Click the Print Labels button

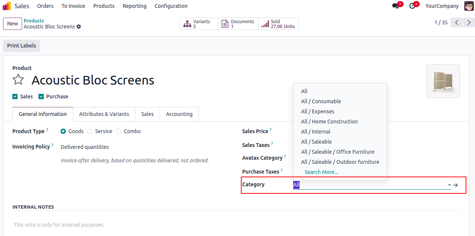click(22, 46)
